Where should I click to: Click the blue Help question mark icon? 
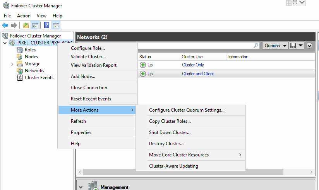(x=46, y=25)
